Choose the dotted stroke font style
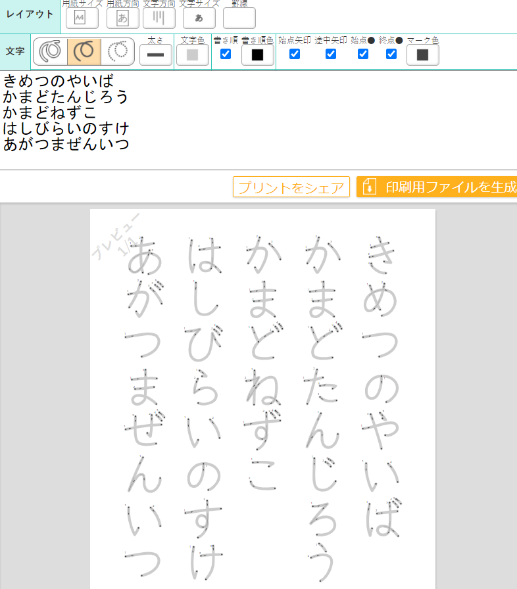 118,52
